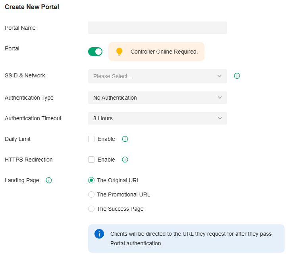This screenshot has width=287, height=256.
Task: Click the 'Create New Portal' heading
Action: click(32, 7)
